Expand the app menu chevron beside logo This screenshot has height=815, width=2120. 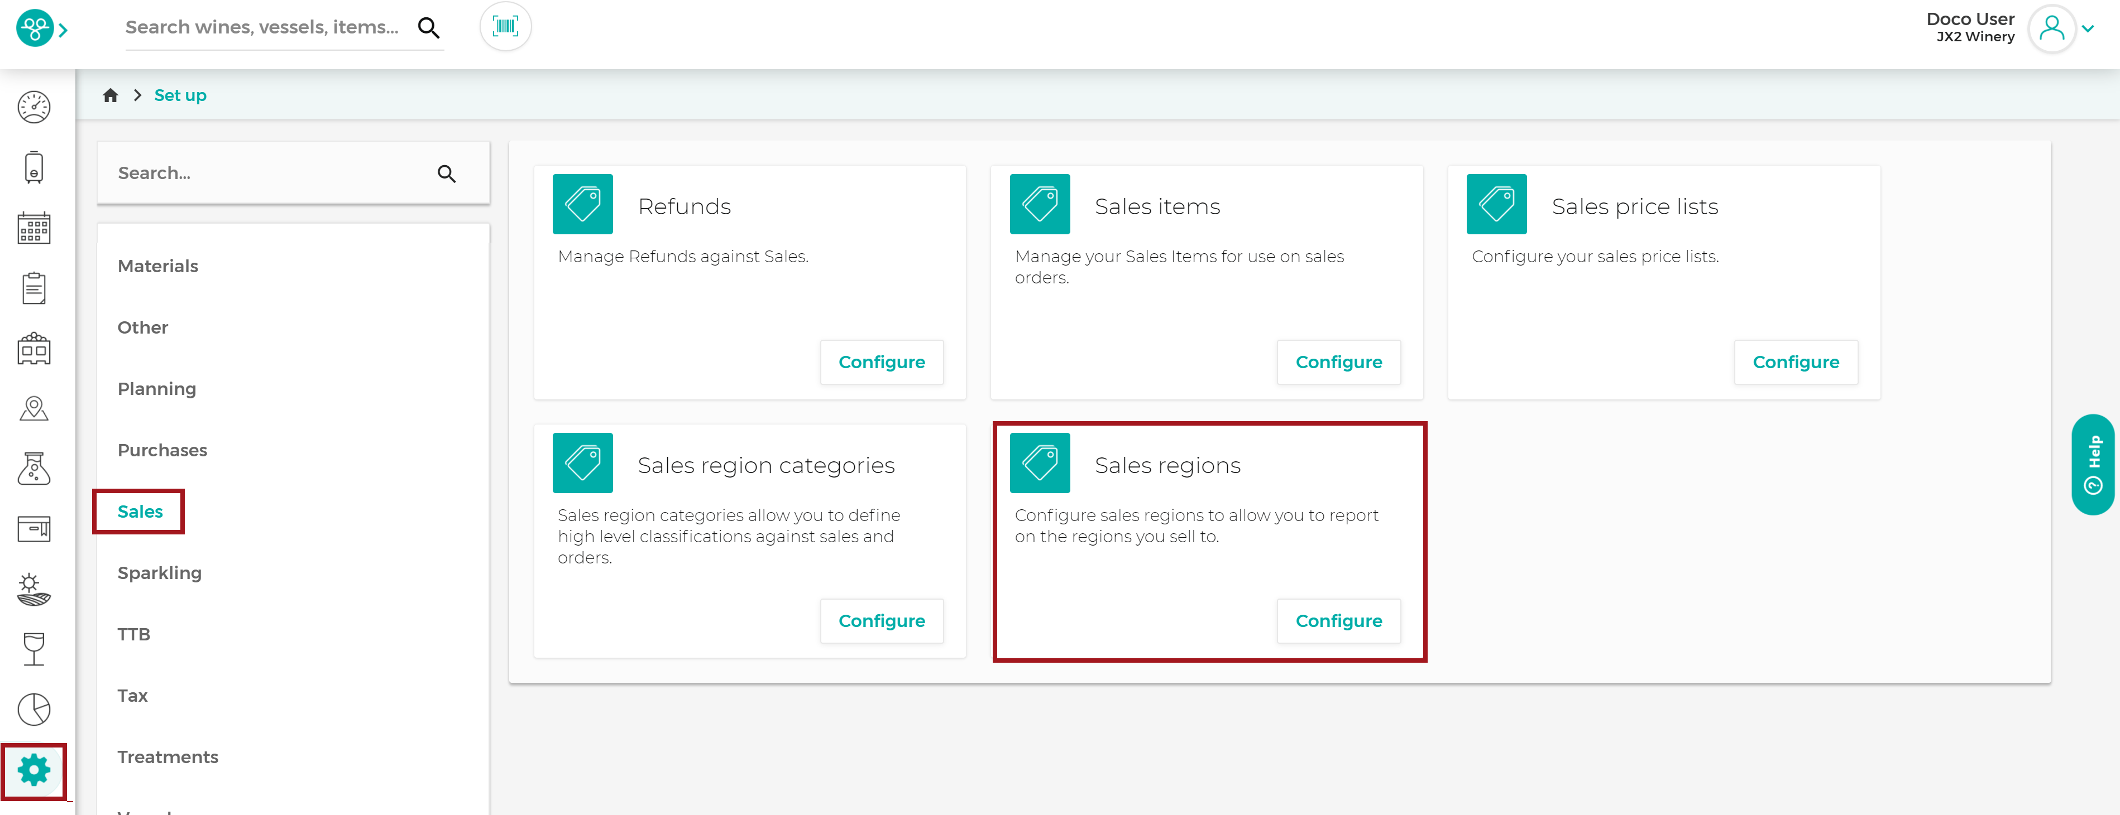[x=63, y=31]
